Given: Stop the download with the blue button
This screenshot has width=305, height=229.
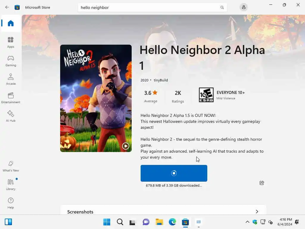Looking at the screenshot, I should pyautogui.click(x=174, y=173).
